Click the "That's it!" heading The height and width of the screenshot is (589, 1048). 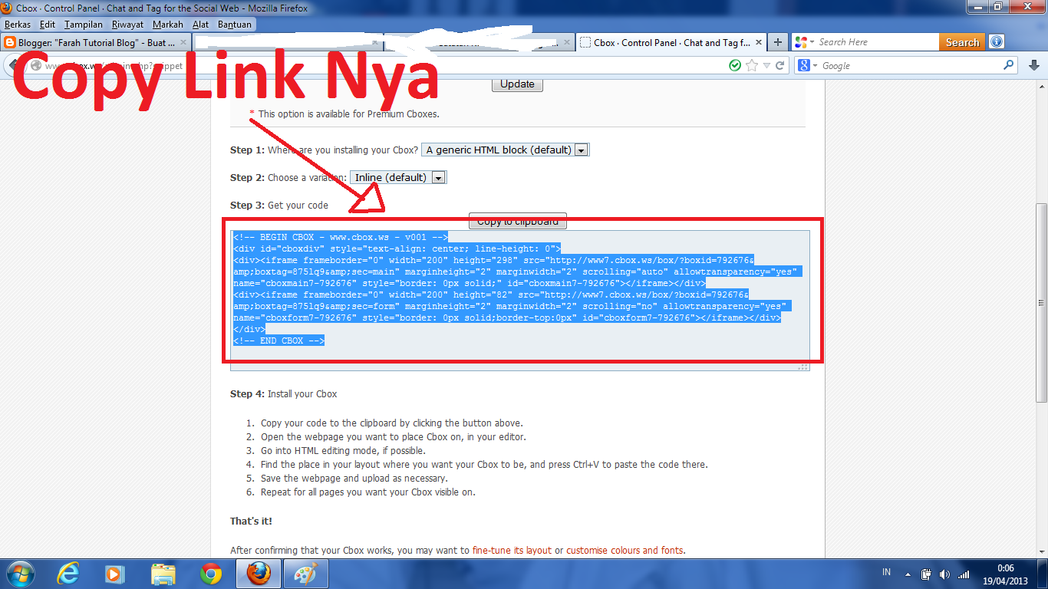[251, 522]
